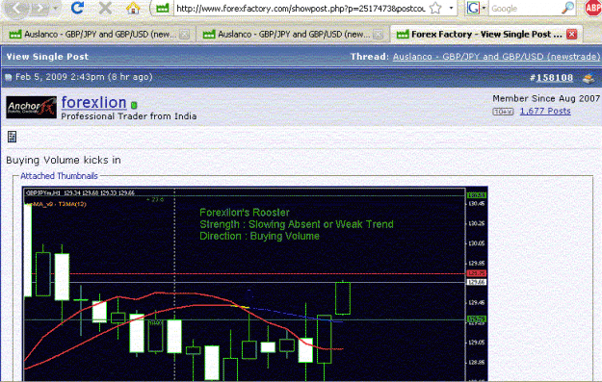Click the Google search box
The width and height of the screenshot is (602, 382).
[524, 9]
